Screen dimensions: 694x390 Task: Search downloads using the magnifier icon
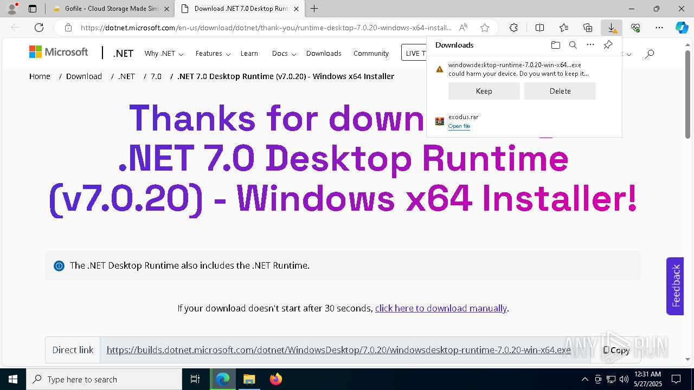click(573, 45)
